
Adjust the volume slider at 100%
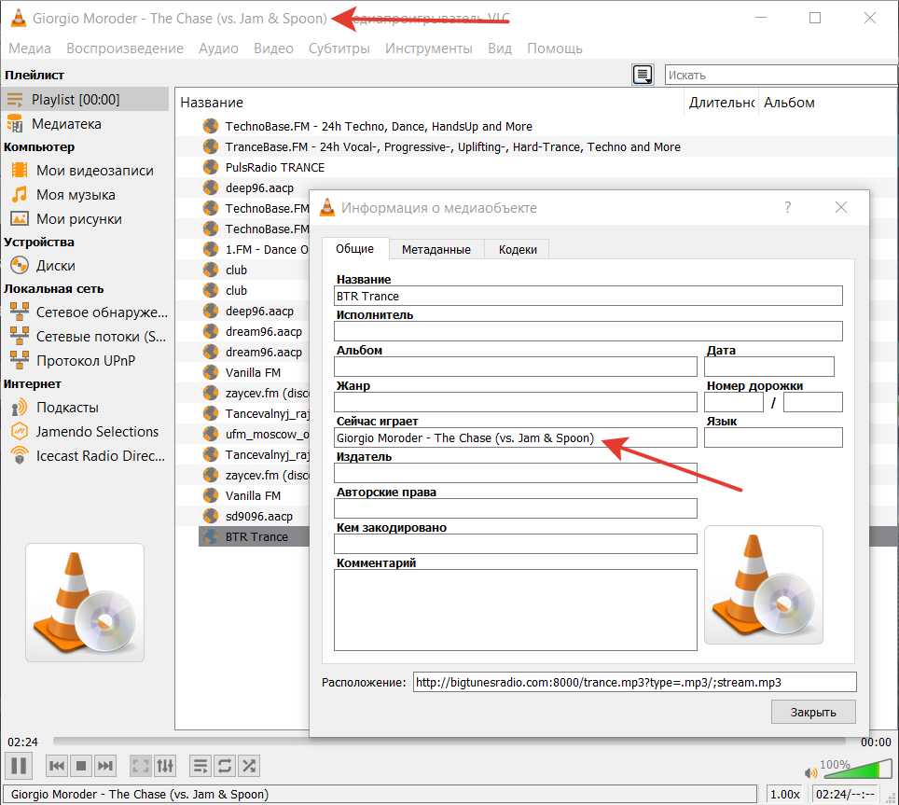pyautogui.click(x=858, y=769)
